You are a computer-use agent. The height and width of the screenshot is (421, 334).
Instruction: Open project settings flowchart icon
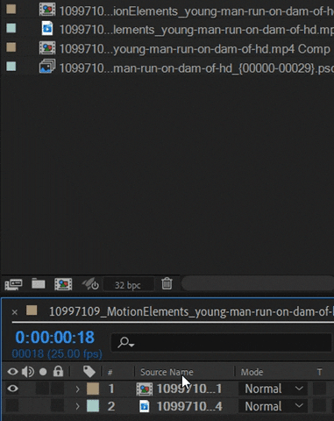[x=90, y=284]
